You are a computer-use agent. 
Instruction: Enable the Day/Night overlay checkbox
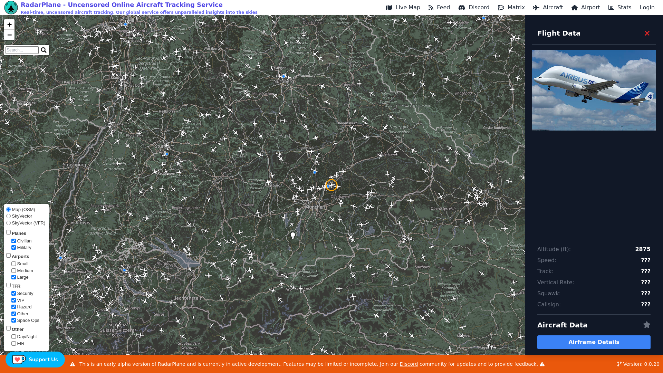14,337
